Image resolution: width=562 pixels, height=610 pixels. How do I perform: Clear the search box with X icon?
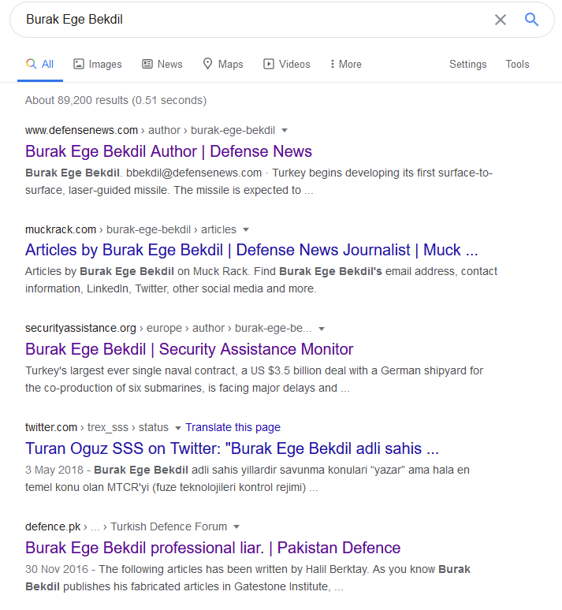point(500,20)
